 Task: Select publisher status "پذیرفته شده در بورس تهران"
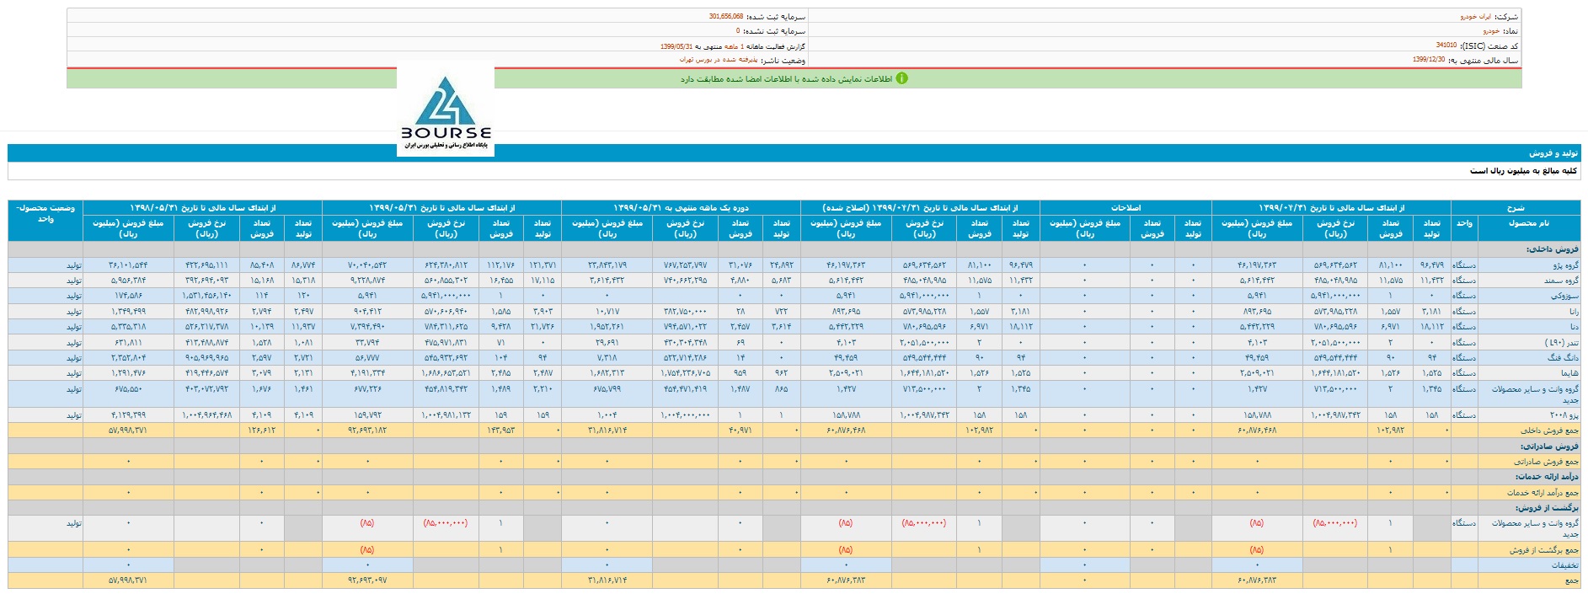[719, 61]
